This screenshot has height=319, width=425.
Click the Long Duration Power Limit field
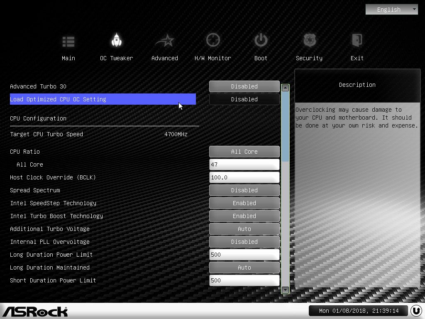244,255
